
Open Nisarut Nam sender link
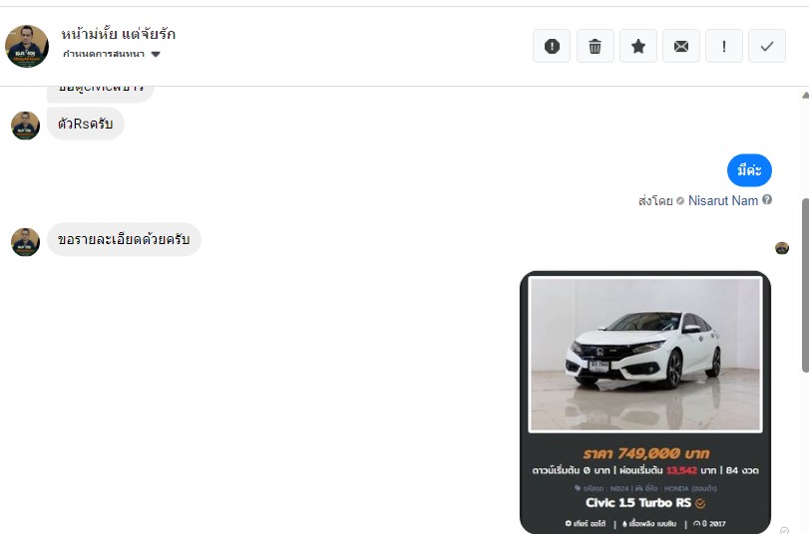(723, 200)
